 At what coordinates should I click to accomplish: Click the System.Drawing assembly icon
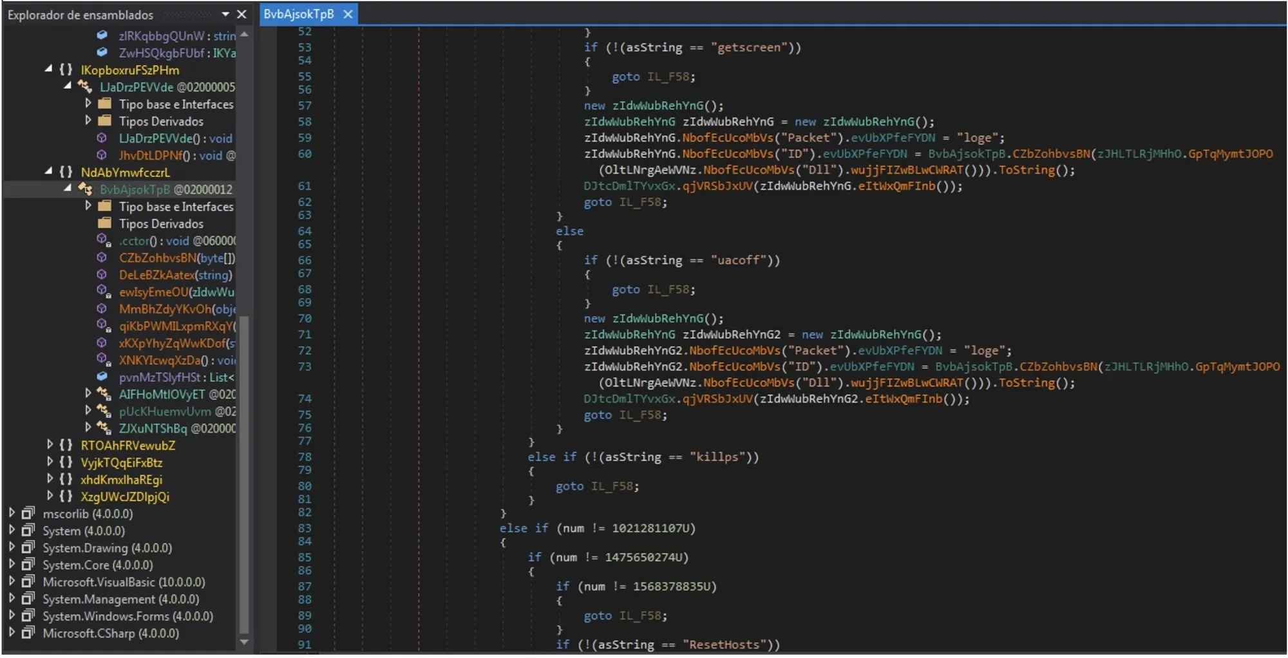point(28,547)
